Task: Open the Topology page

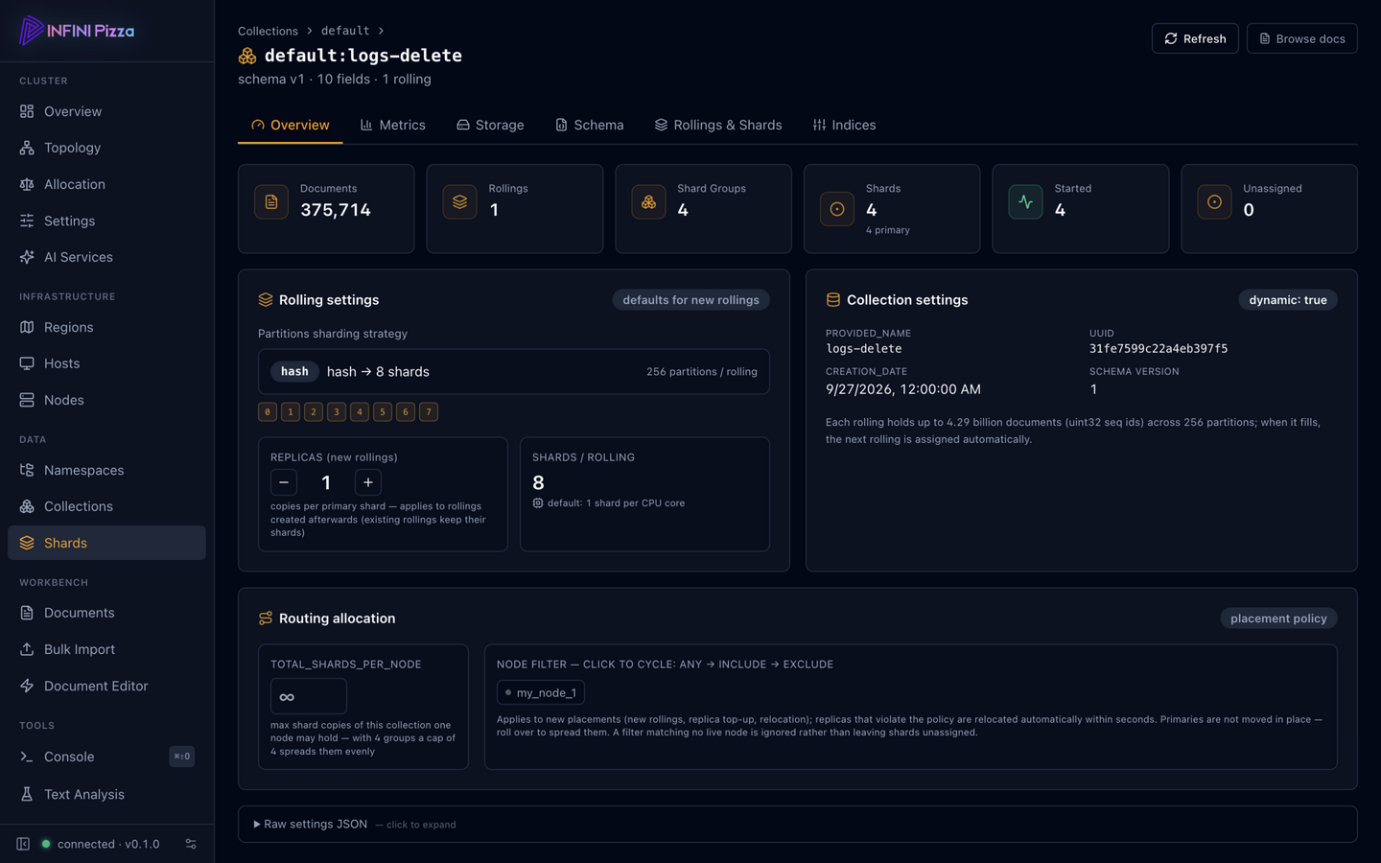Action: [106, 148]
